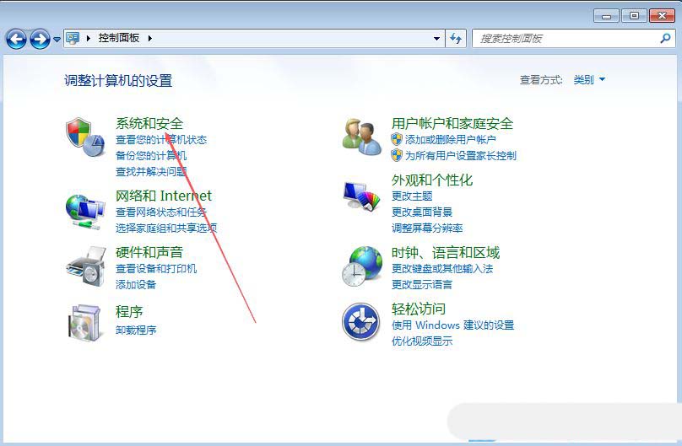
Task: Open the Programs disc box icon
Action: tap(86, 322)
